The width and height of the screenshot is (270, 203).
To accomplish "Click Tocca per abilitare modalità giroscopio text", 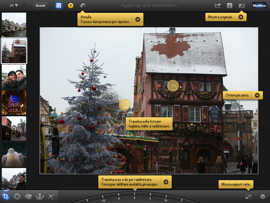I will pyautogui.click(x=129, y=185).
